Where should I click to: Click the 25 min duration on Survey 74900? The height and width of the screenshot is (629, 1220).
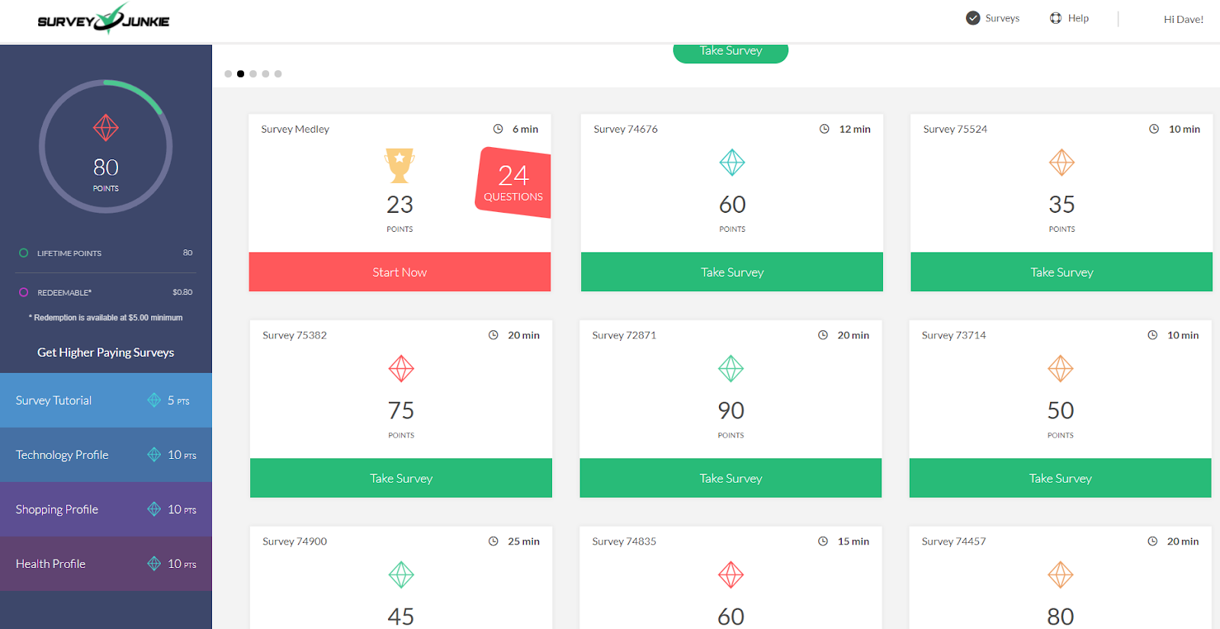point(524,541)
